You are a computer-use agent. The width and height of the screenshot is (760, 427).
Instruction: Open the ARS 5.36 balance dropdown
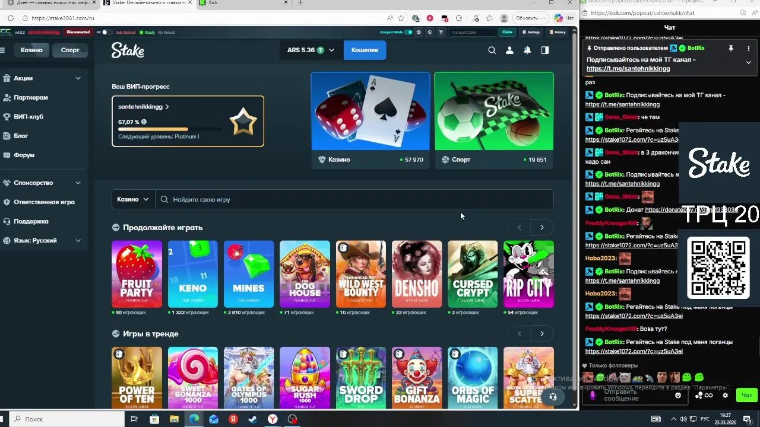[311, 50]
